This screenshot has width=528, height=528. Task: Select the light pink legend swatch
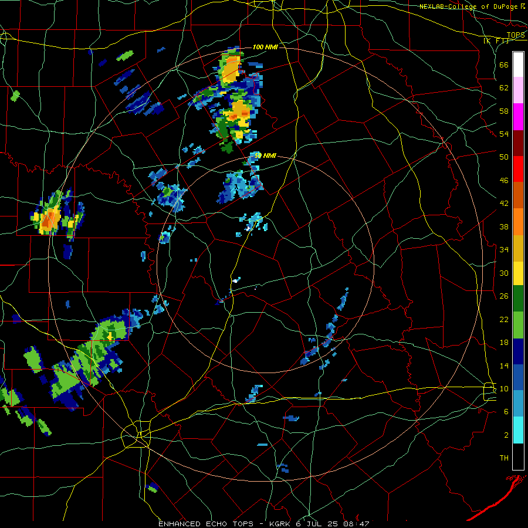tap(518, 90)
